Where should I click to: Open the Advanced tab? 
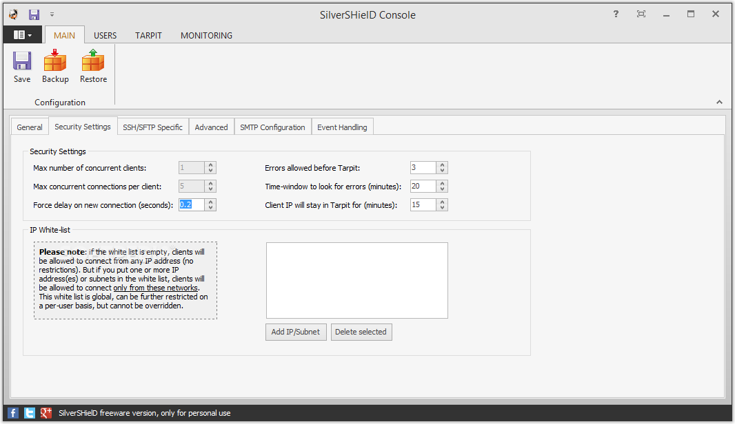coord(212,127)
